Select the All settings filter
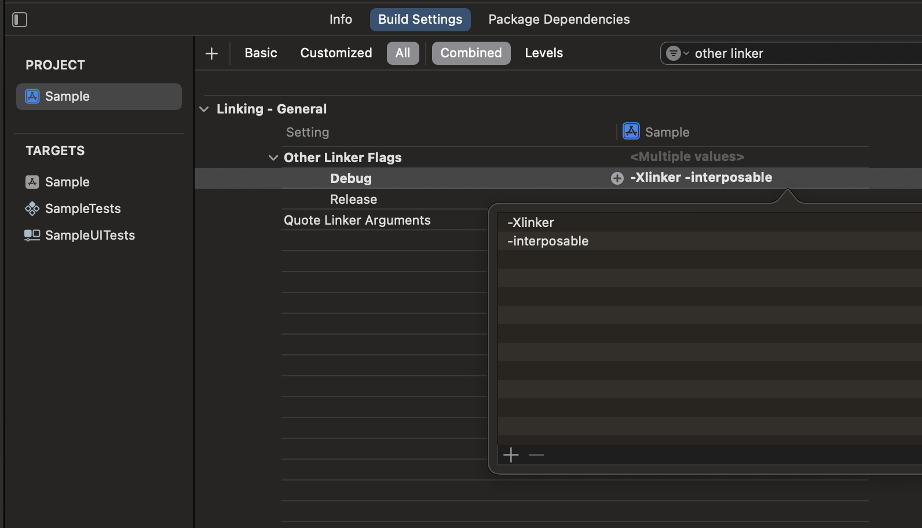 point(403,53)
